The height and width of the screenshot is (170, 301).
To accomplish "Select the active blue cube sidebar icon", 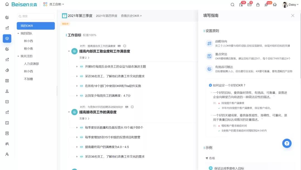I will point(7,38).
